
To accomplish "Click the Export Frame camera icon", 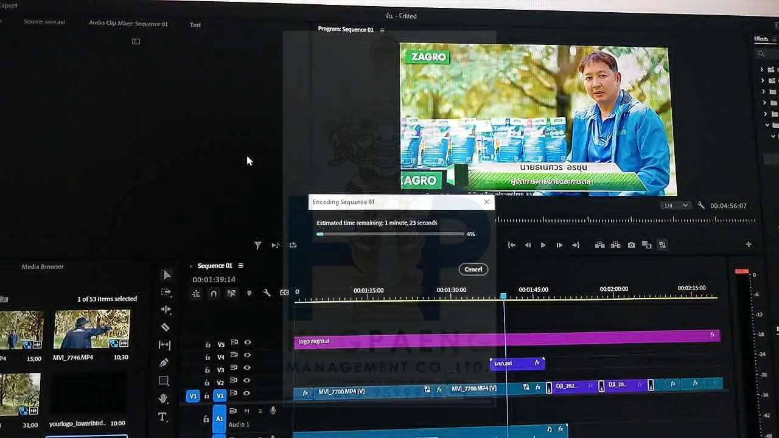I will click(x=631, y=245).
